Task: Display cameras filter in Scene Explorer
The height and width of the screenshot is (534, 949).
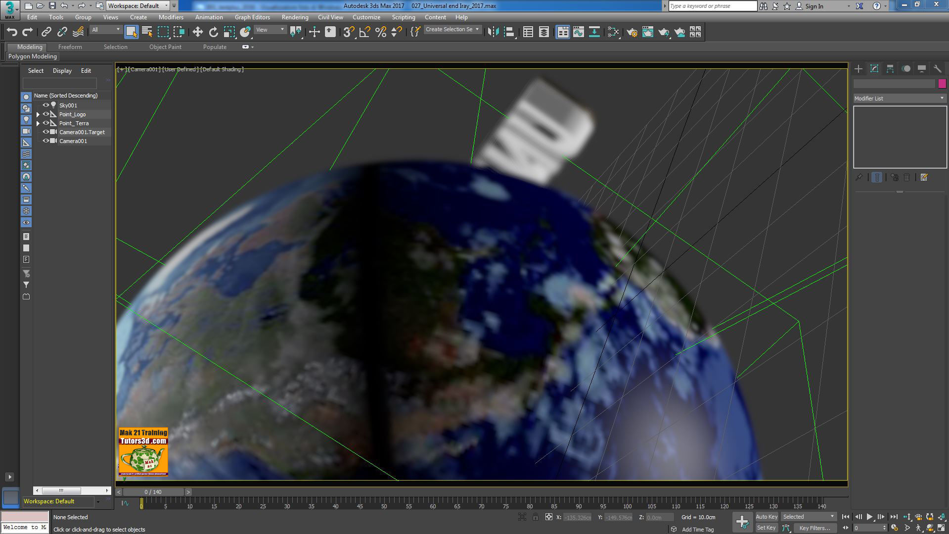Action: coord(26,131)
